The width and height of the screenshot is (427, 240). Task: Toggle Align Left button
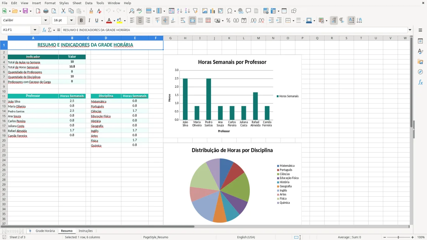(132, 21)
